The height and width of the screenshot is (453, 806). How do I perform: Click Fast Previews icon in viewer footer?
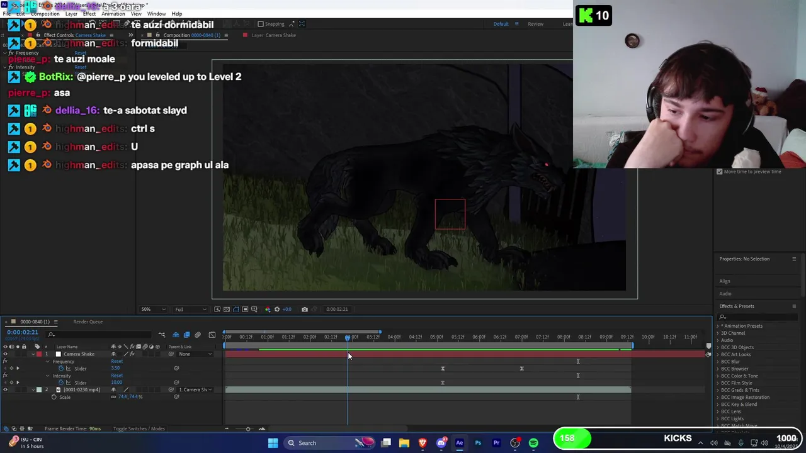[x=217, y=309]
